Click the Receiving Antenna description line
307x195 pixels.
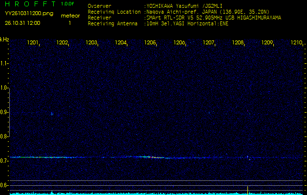tap(158, 23)
